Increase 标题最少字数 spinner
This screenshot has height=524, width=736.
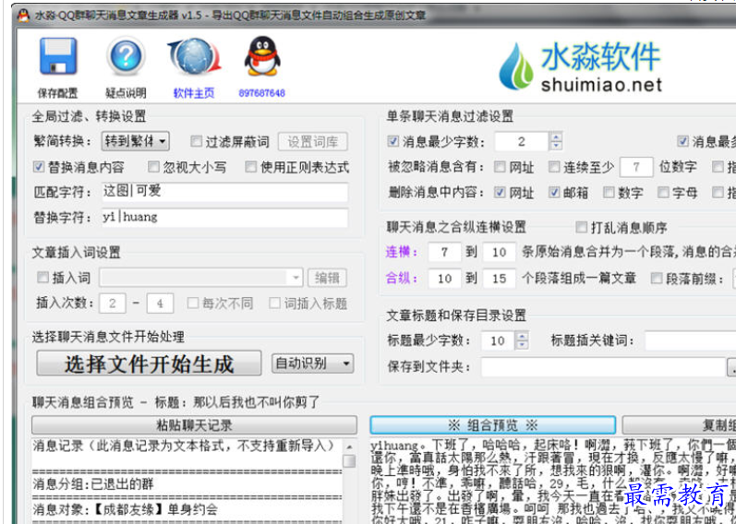click(x=522, y=337)
